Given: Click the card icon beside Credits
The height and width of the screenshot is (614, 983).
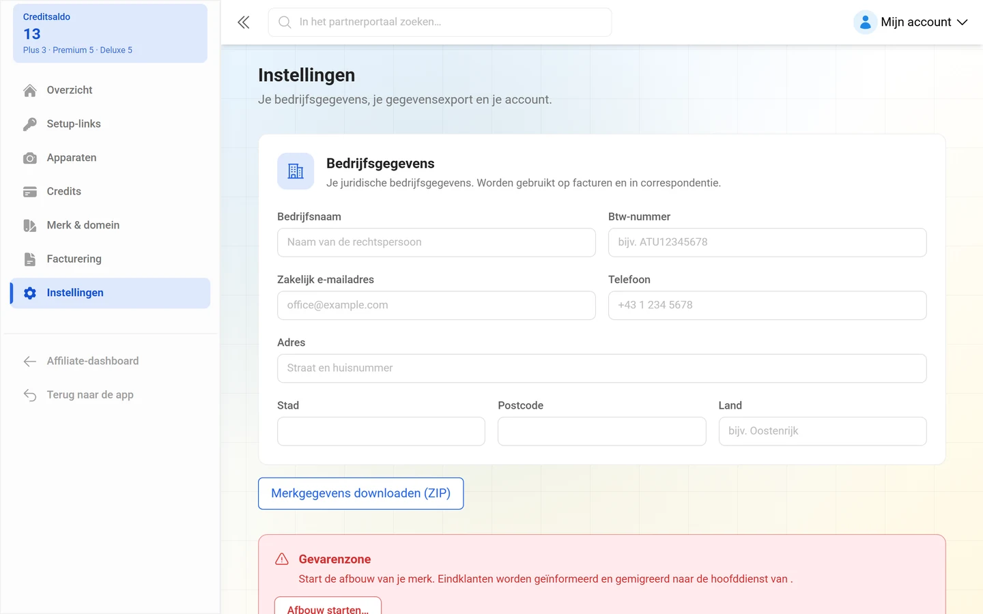Looking at the screenshot, I should (30, 192).
